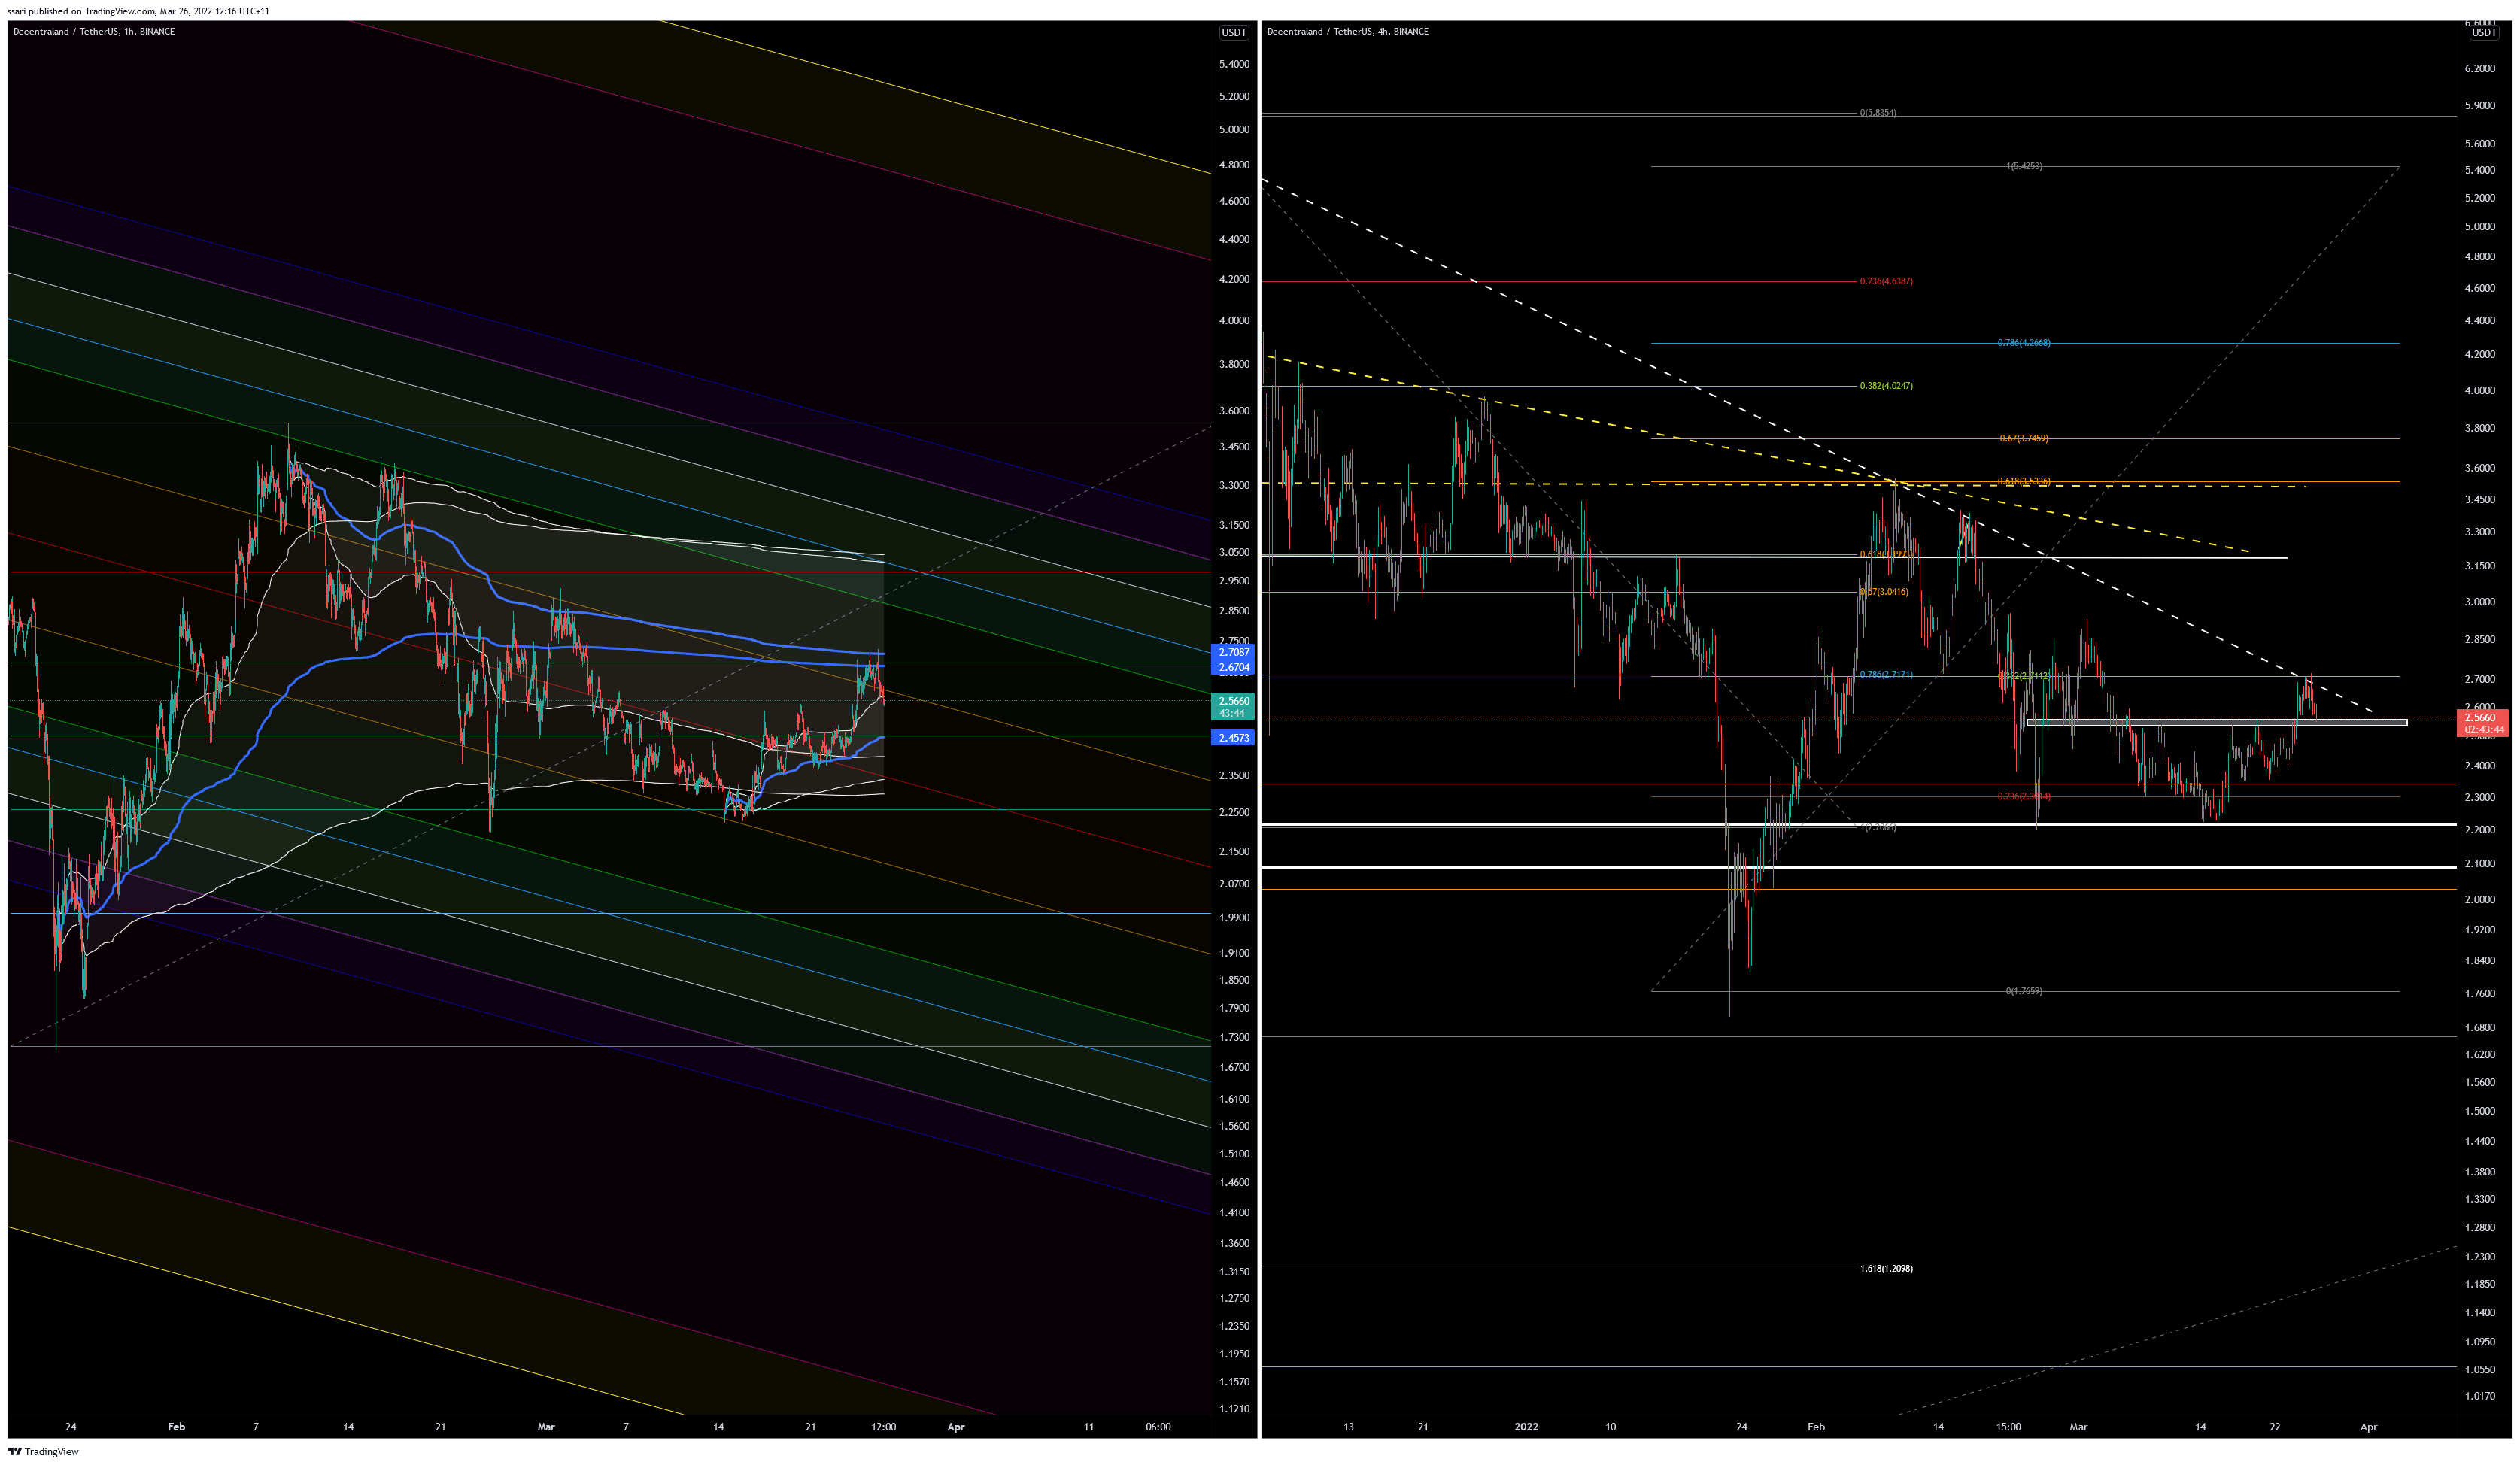This screenshot has height=1465, width=2520.
Task: Click the green 2.5660 last-price label on 1h chart
Action: click(1233, 707)
